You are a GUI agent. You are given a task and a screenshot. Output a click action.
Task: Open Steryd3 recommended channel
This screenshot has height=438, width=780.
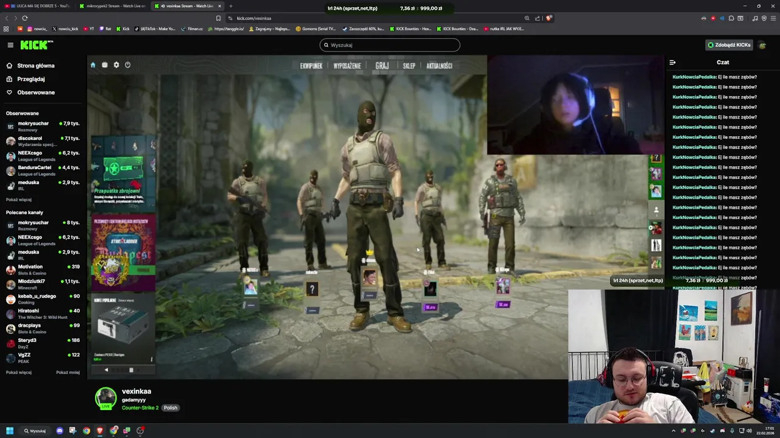coord(43,343)
